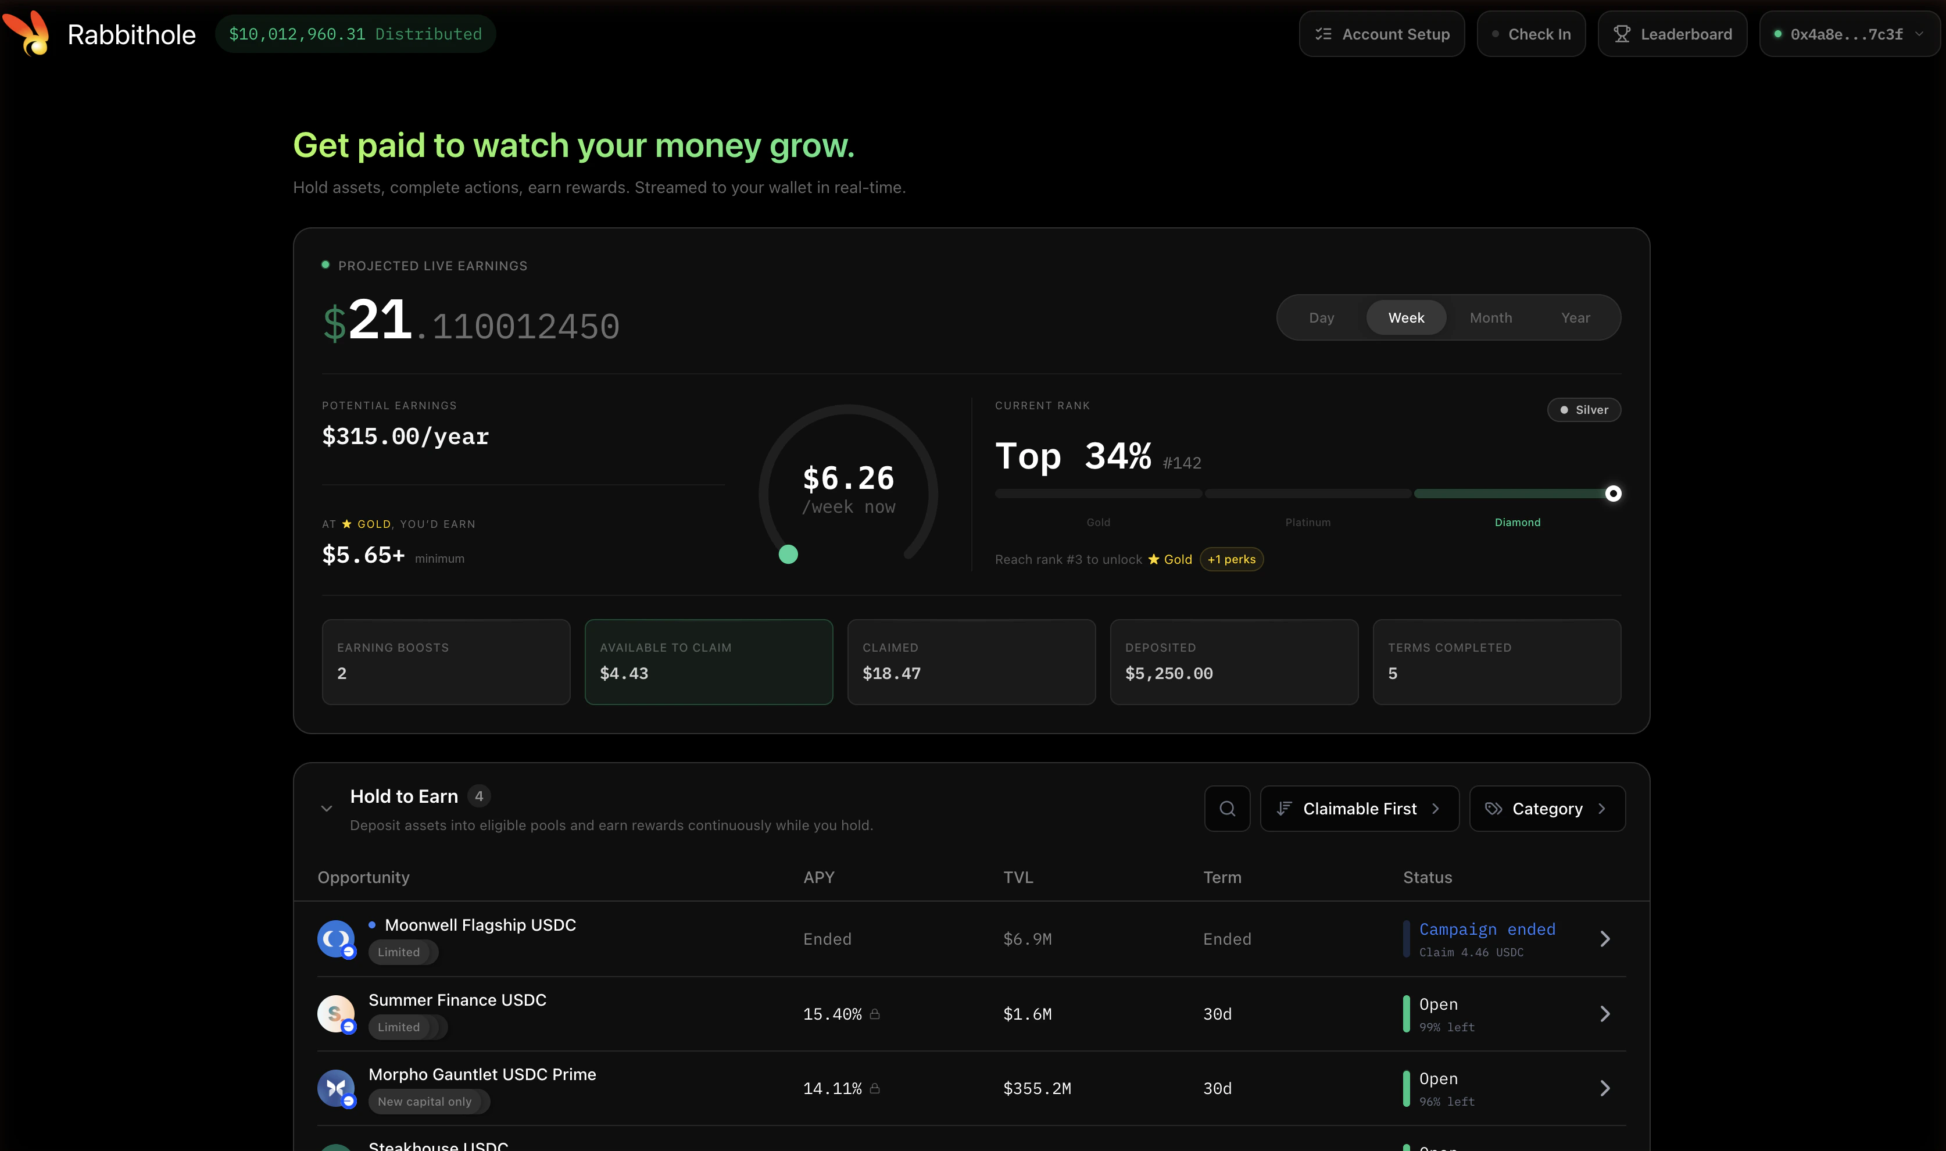Click the rank progress slider handle
Screen dimensions: 1946x1151
click(x=1612, y=494)
